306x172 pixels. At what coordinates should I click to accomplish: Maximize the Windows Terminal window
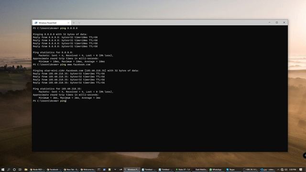click(277, 22)
